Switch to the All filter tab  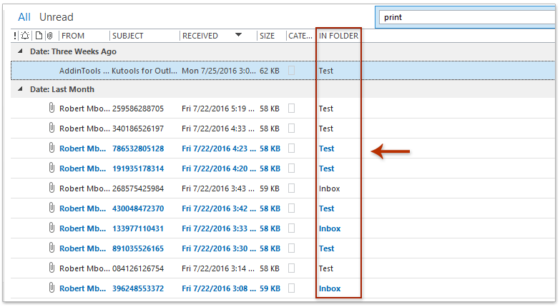click(x=24, y=17)
